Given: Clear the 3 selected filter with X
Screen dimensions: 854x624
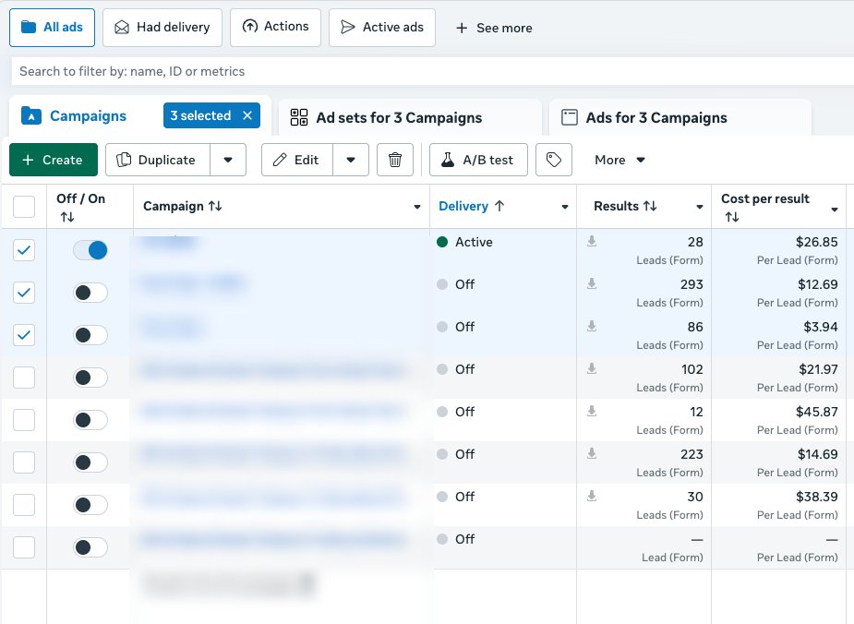Looking at the screenshot, I should click(x=247, y=115).
